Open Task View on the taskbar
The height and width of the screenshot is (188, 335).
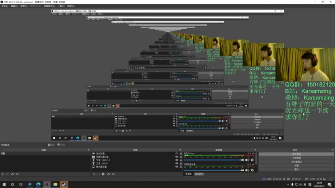[21, 184]
